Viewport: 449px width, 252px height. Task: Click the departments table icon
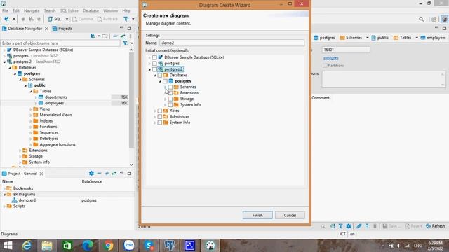pos(41,97)
